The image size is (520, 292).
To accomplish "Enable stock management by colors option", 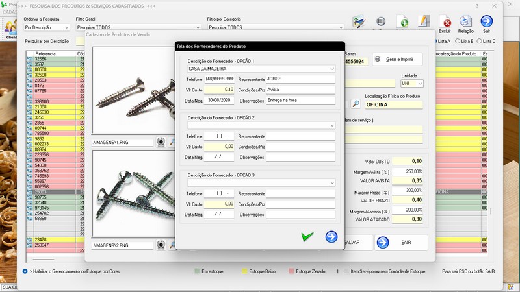I will (25, 271).
